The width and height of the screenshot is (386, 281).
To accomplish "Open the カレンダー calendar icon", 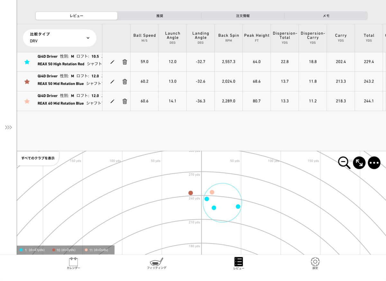I will coord(73,263).
